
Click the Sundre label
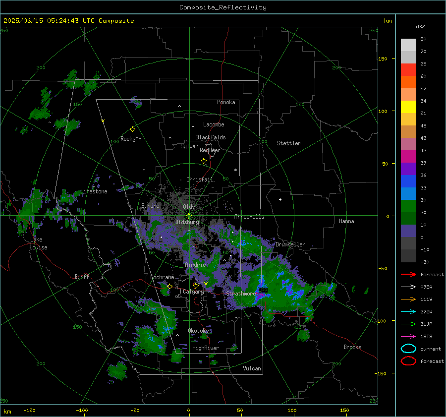[x=150, y=205]
